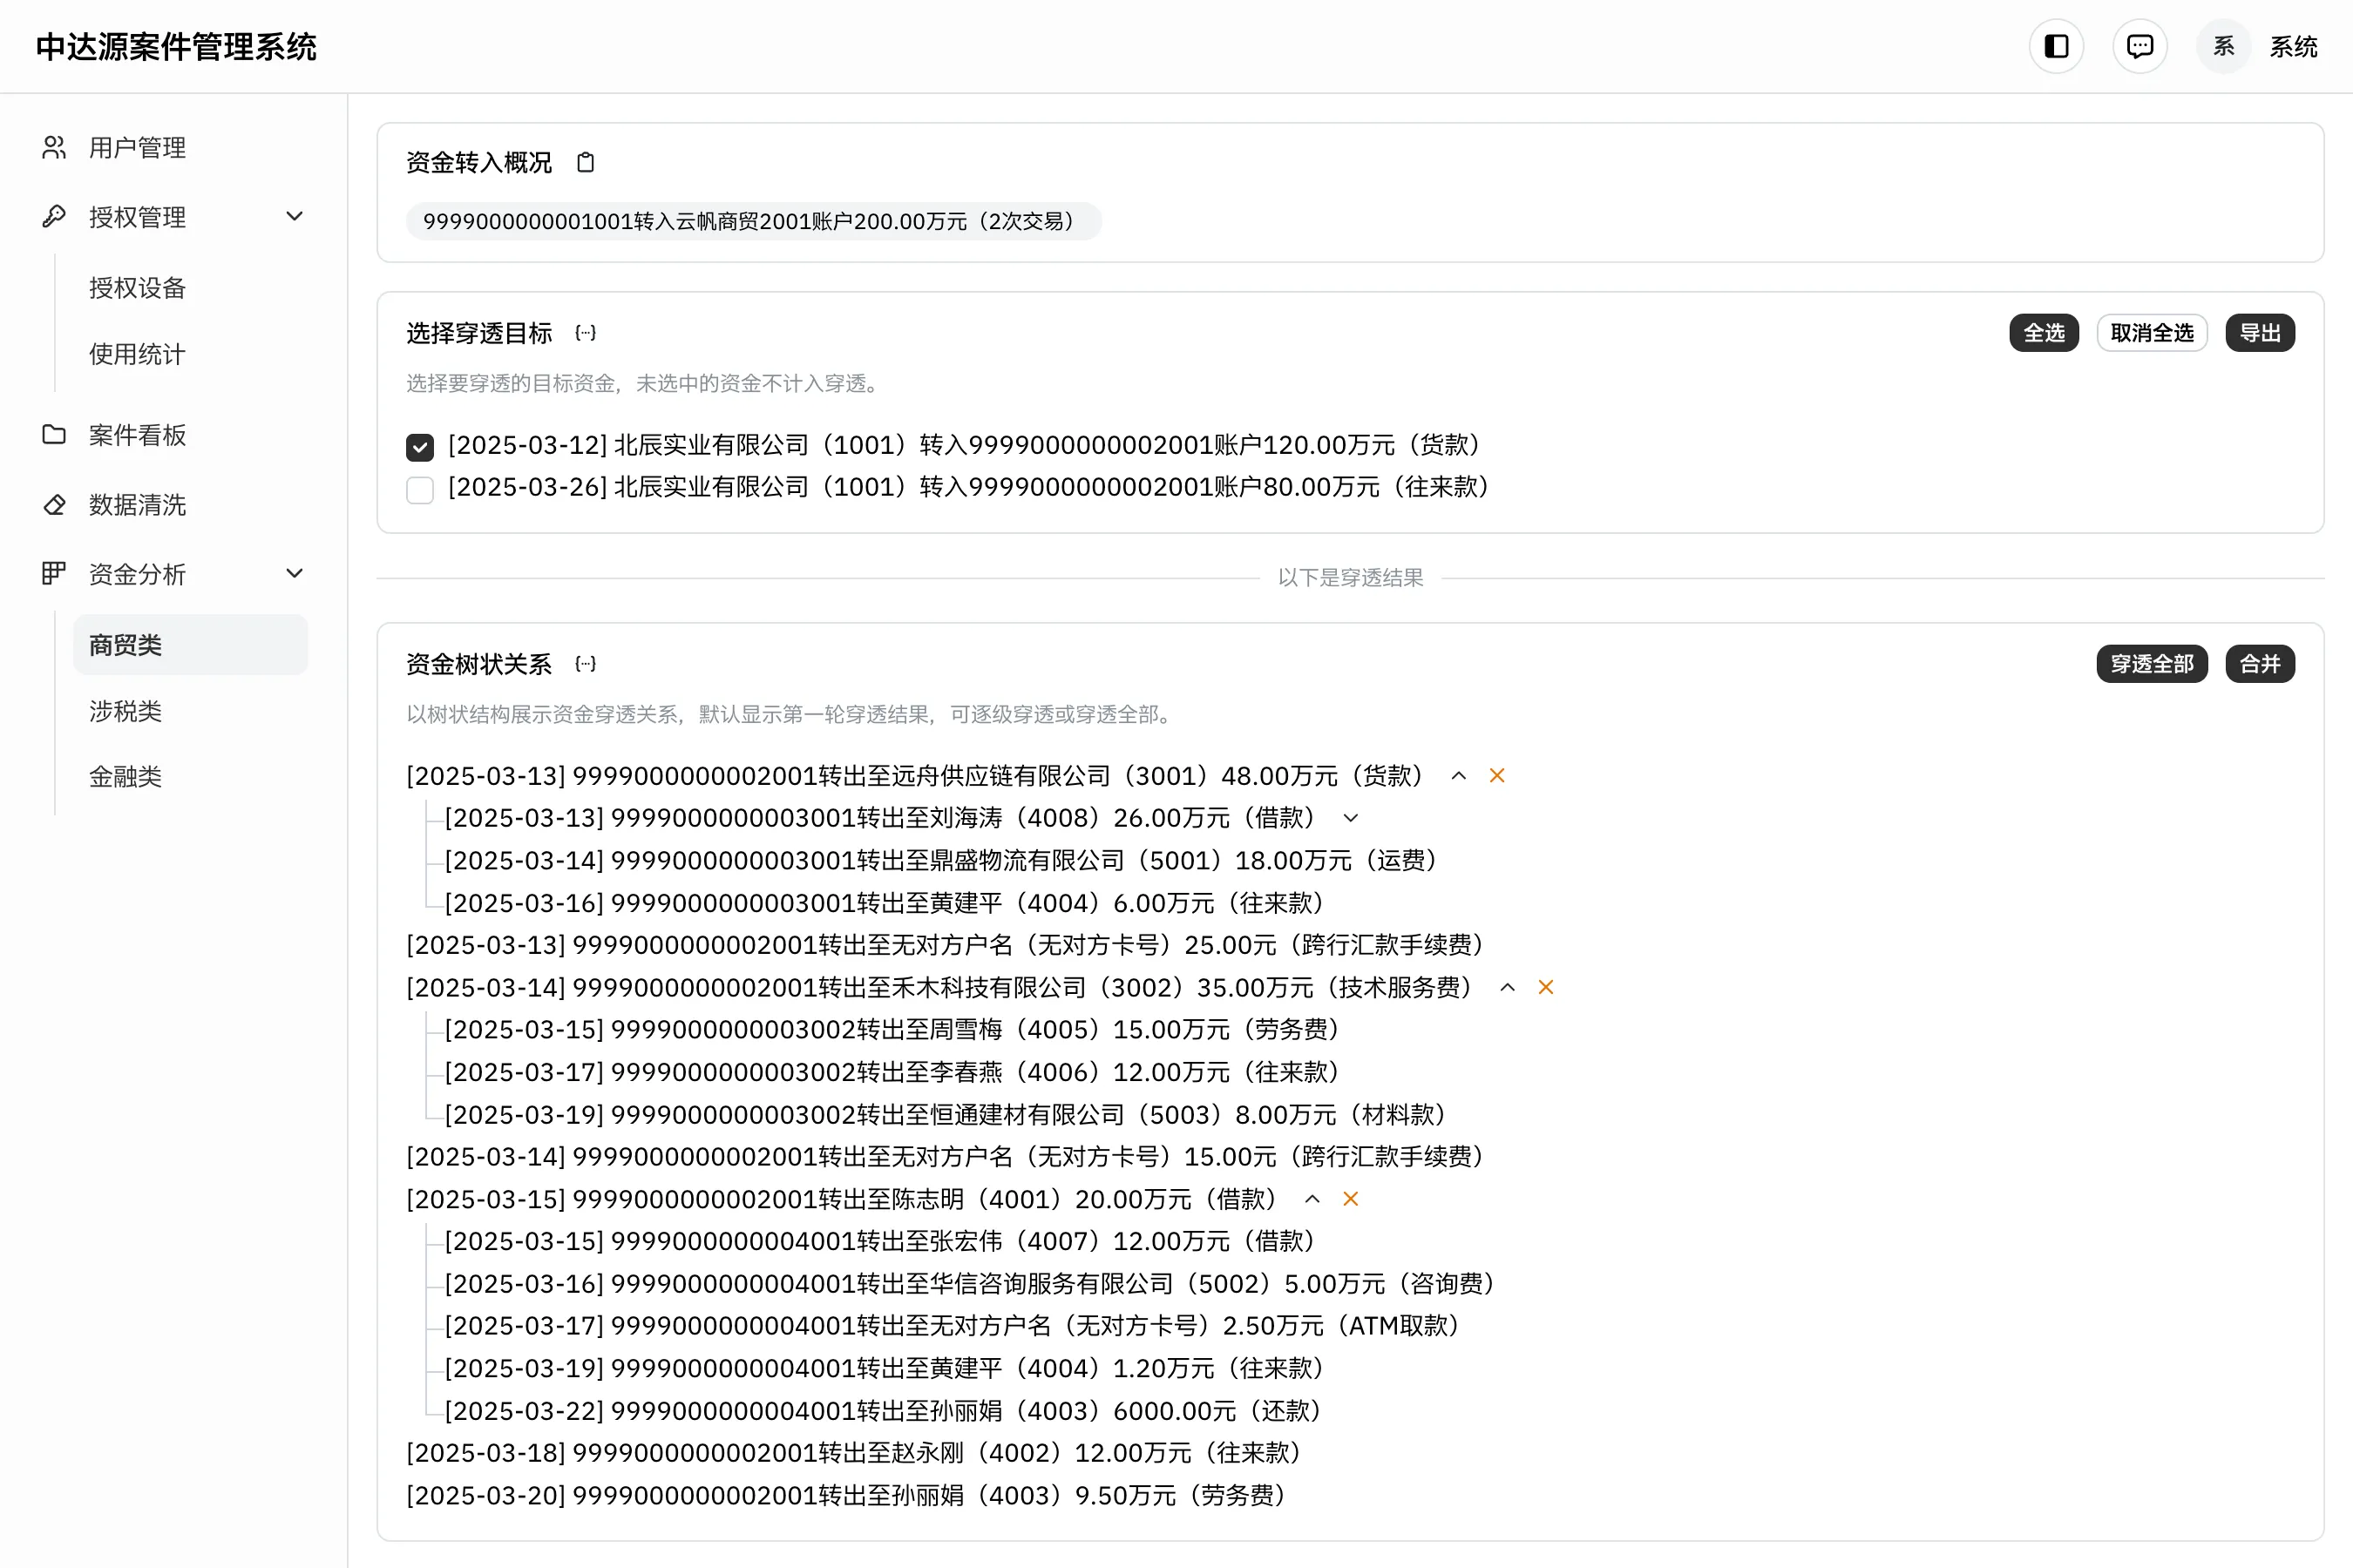Click the 资金分析 chart icon
Screen dimensions: 2353x1568
click(54, 574)
